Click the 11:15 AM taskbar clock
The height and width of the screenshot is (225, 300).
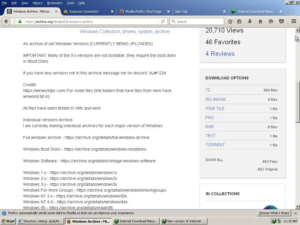click(x=290, y=221)
